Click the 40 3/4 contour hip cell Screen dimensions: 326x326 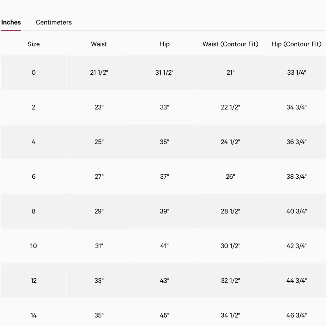coord(296,211)
